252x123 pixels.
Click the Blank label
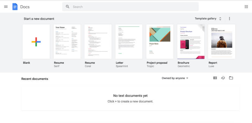tap(26, 63)
